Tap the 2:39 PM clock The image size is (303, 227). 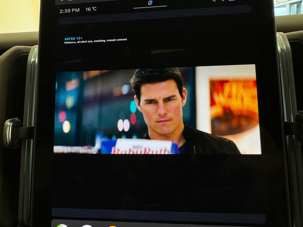point(69,11)
